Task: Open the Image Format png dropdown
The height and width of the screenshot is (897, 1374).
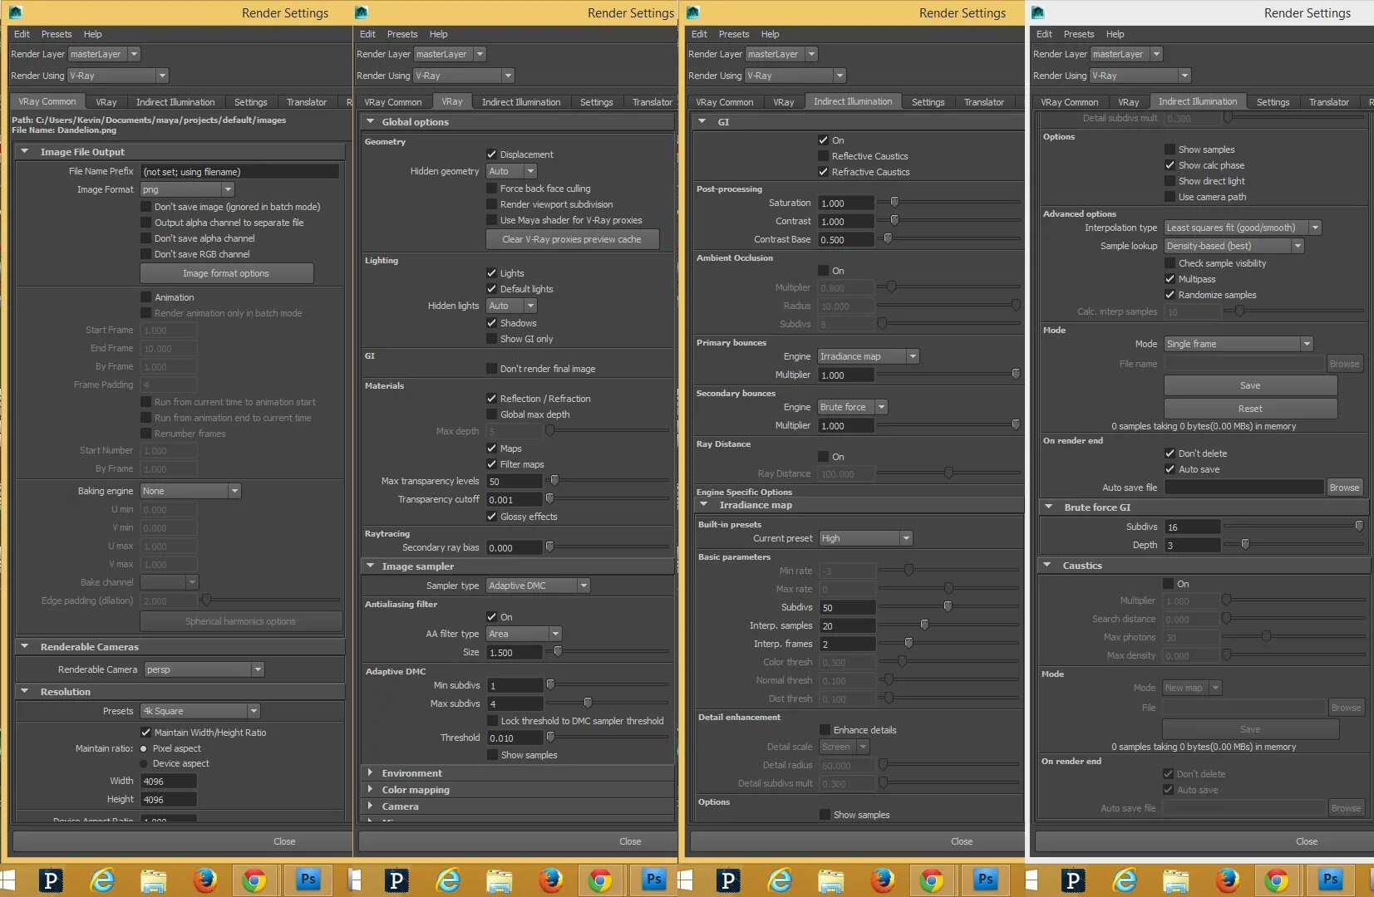Action: [188, 189]
